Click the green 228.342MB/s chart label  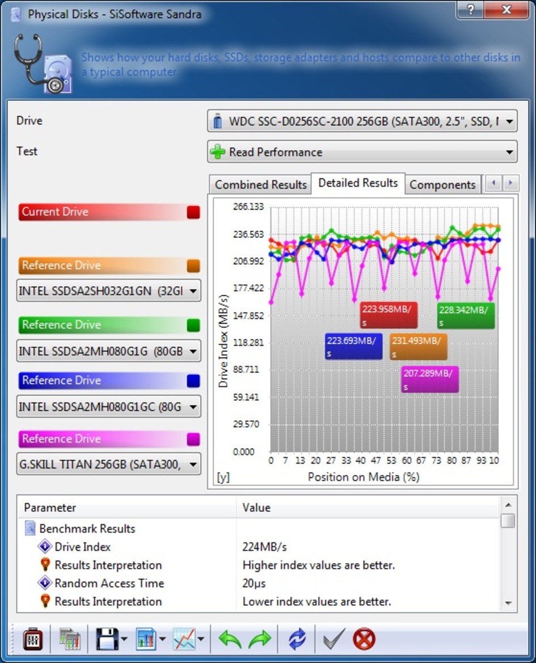pyautogui.click(x=466, y=316)
